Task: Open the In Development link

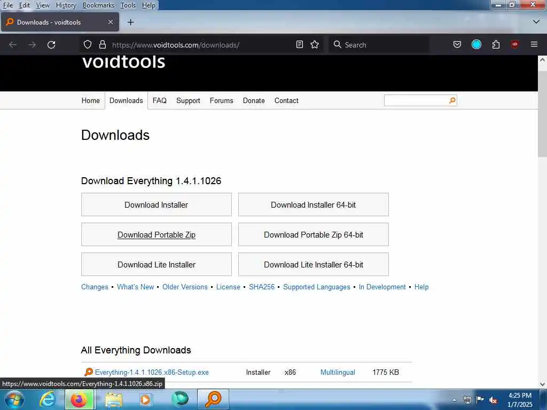Action: [382, 287]
